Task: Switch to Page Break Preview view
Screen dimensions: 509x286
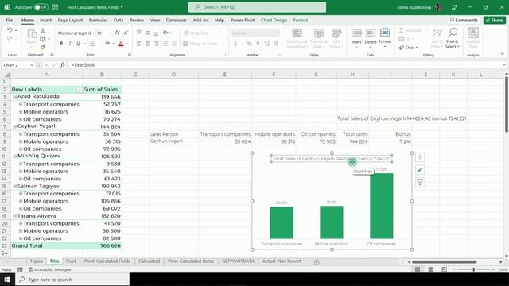Action: pyautogui.click(x=444, y=269)
